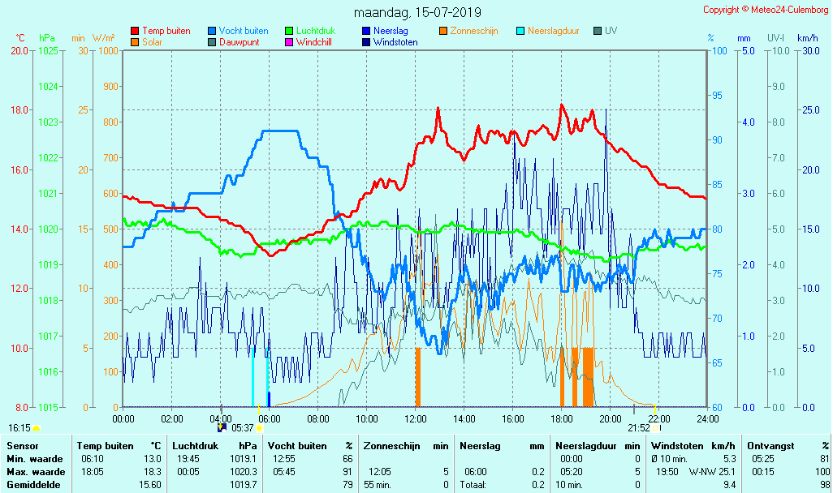Select the green Luchtdruk legend marker
This screenshot has width=833, height=493.
point(289,31)
